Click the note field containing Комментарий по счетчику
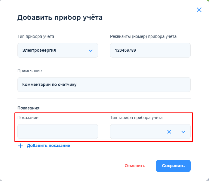The image size is (209, 181). (104, 85)
